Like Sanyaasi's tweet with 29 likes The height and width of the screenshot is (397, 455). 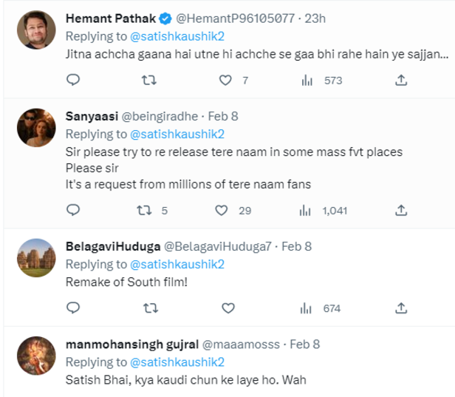[221, 211]
